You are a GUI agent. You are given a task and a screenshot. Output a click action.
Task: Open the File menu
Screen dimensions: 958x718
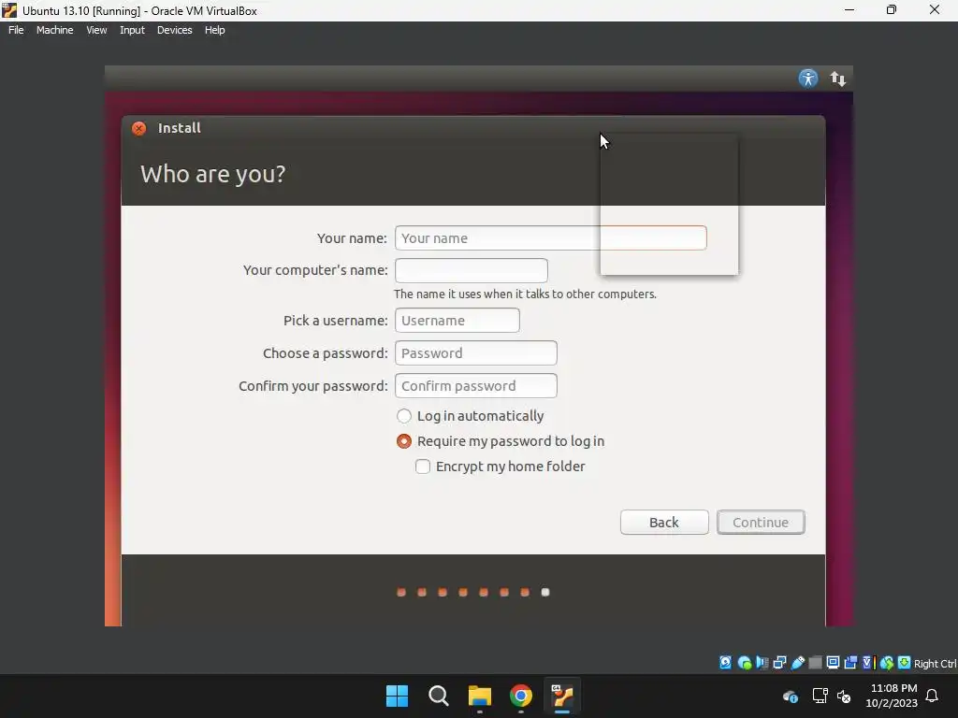click(16, 30)
